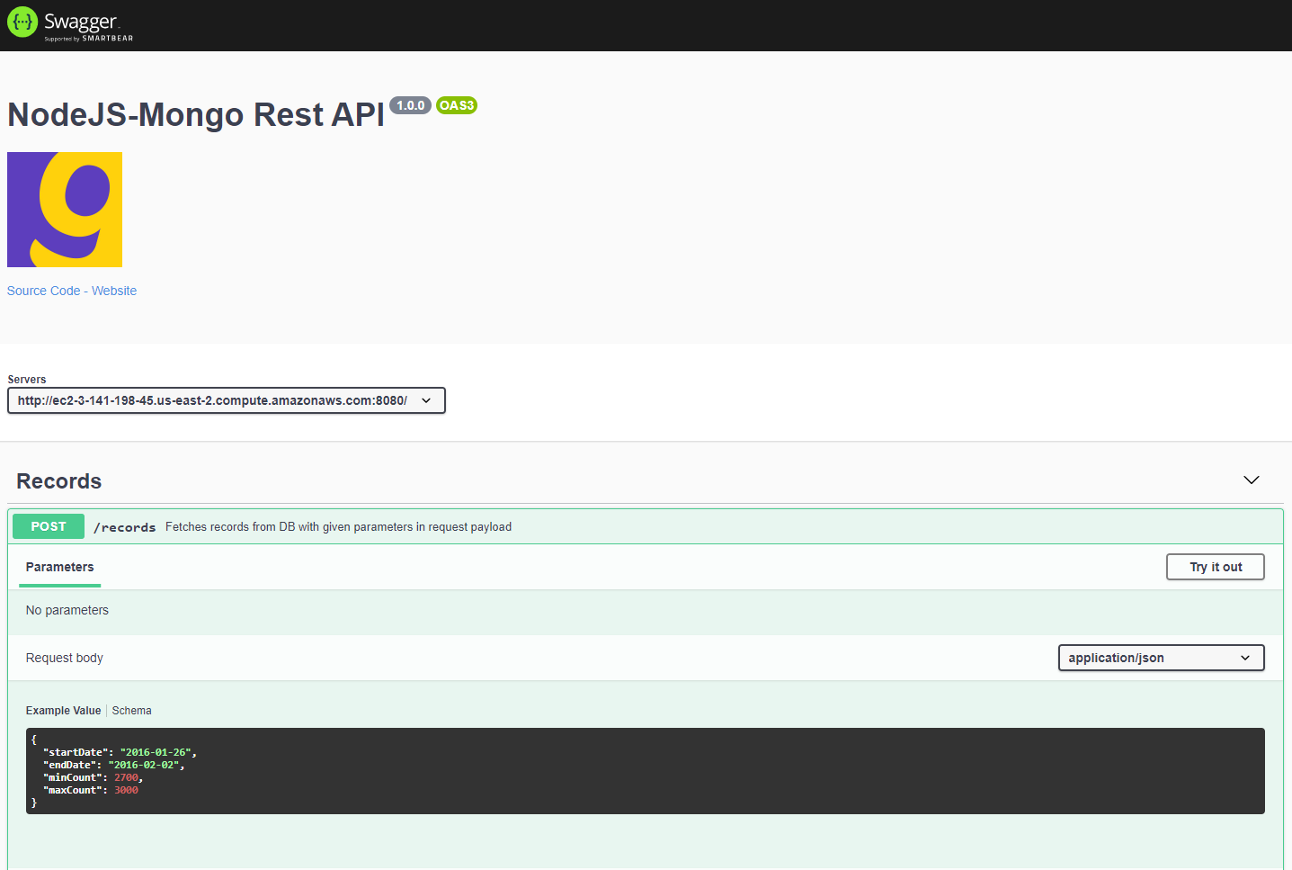Click the 1.0.0 version badge
The image size is (1292, 870).
[411, 105]
